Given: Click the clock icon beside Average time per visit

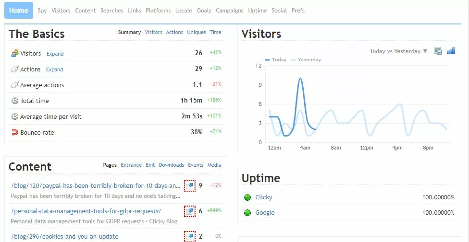Looking at the screenshot, I should (x=14, y=116).
